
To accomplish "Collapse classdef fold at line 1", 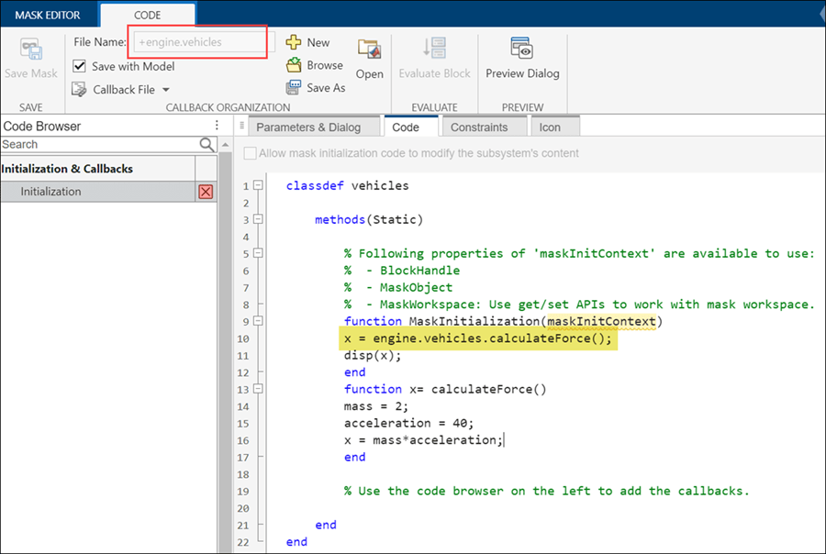I will (258, 185).
